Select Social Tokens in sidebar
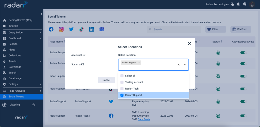The height and width of the screenshot is (127, 260). pos(22,96)
